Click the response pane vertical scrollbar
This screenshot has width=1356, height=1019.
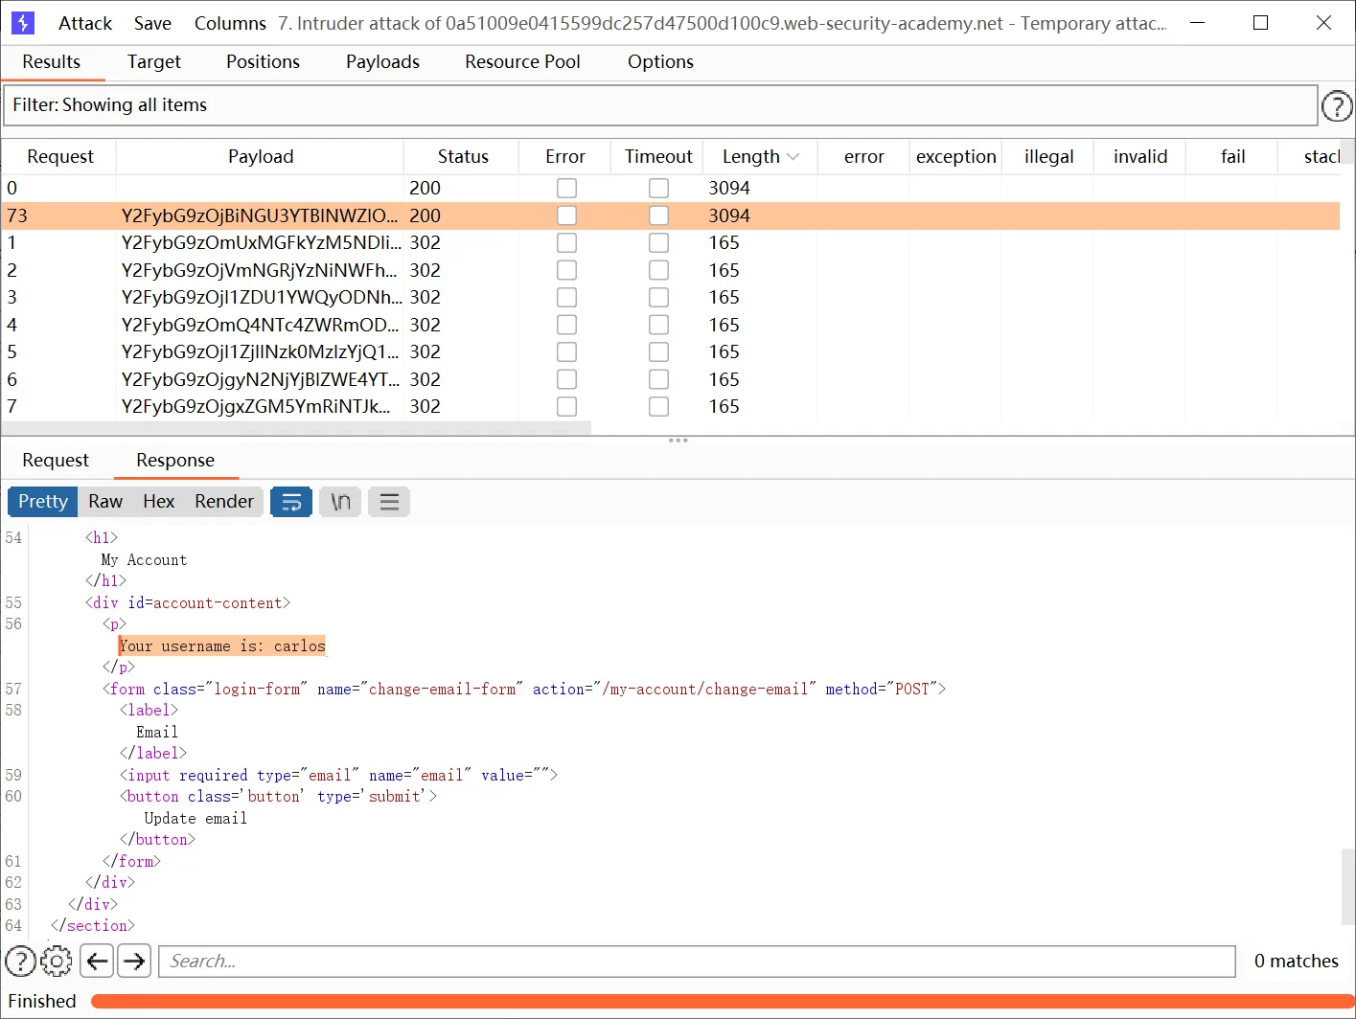coord(1347,887)
